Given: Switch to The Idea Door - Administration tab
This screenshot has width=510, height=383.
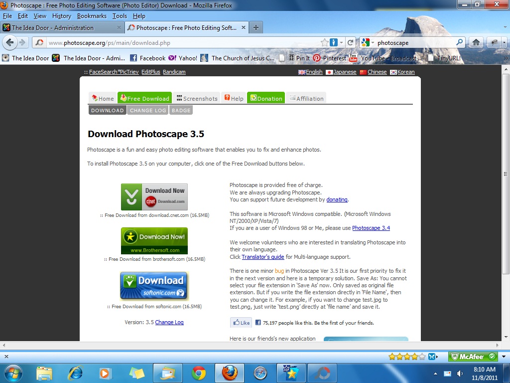Looking at the screenshot, I should (x=62, y=28).
